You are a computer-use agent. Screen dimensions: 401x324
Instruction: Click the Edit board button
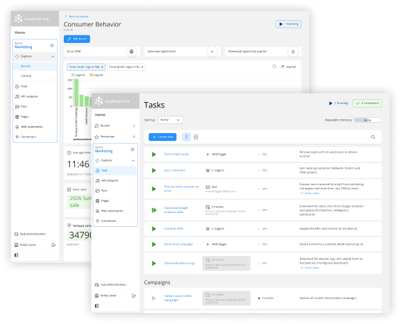(77, 39)
